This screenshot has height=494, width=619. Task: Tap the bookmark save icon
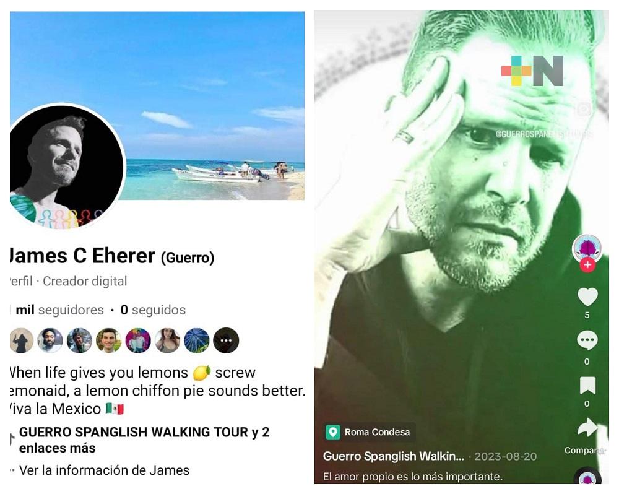[x=587, y=386]
